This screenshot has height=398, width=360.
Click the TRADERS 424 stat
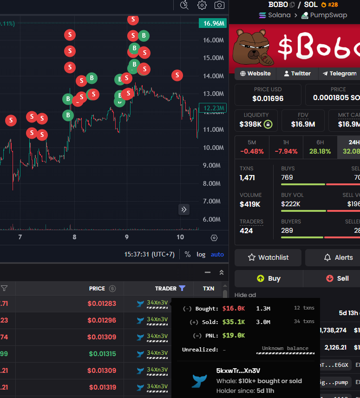coord(251,226)
